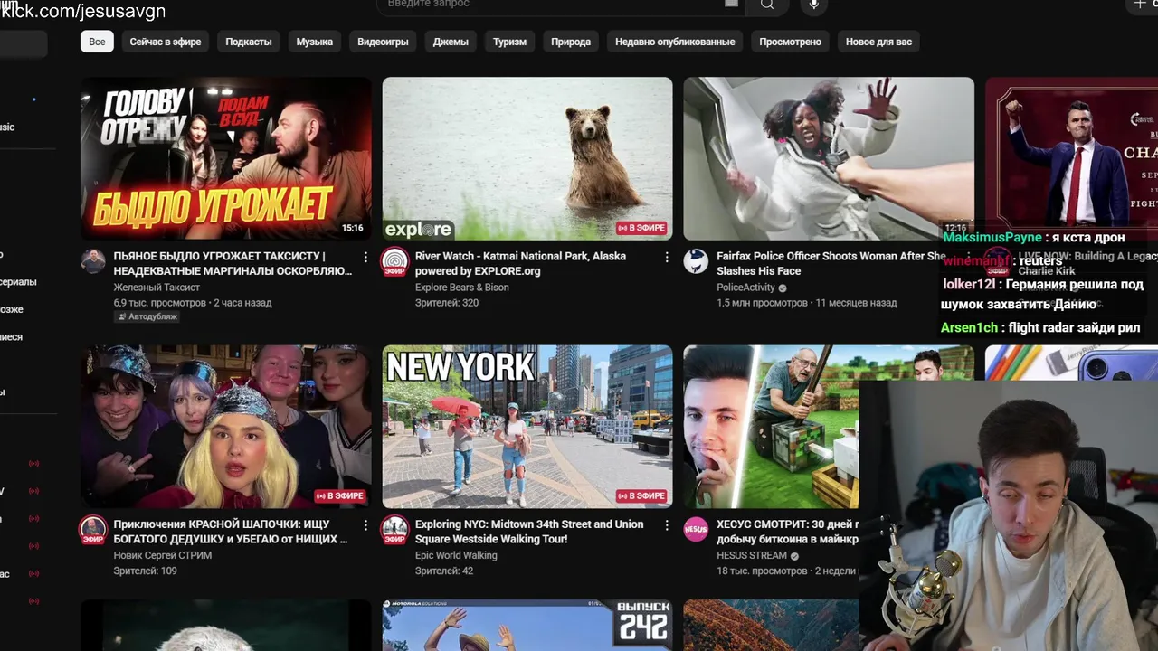Select Новое для вас chip

click(x=878, y=42)
